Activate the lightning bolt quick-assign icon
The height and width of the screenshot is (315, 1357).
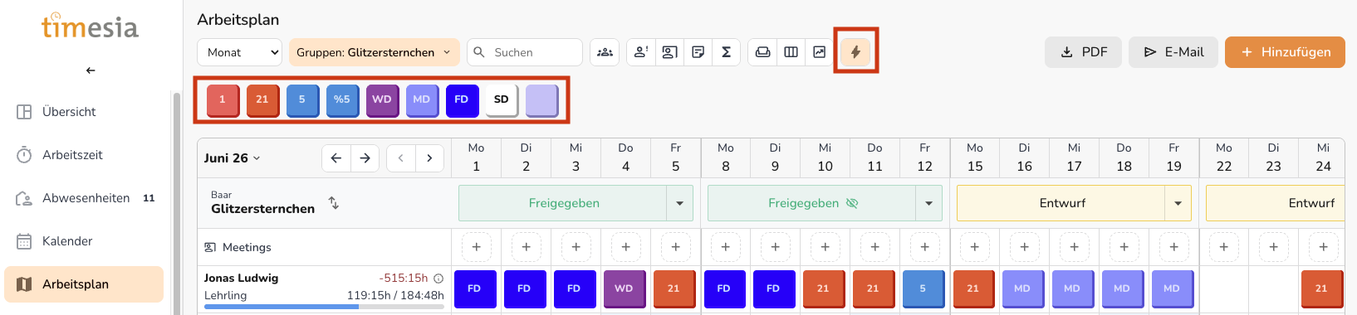pos(855,52)
